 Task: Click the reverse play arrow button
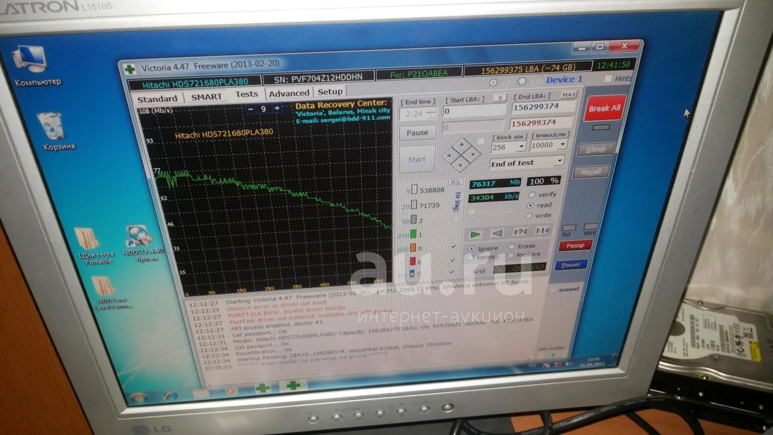(x=497, y=233)
